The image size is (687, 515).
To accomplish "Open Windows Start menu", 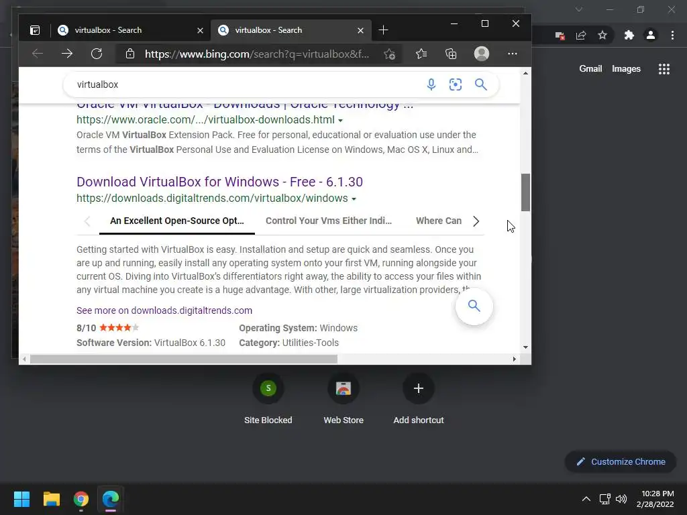I will 21,499.
